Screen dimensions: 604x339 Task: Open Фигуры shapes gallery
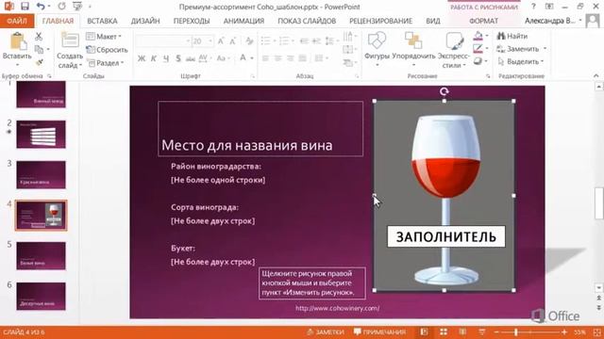point(377,50)
